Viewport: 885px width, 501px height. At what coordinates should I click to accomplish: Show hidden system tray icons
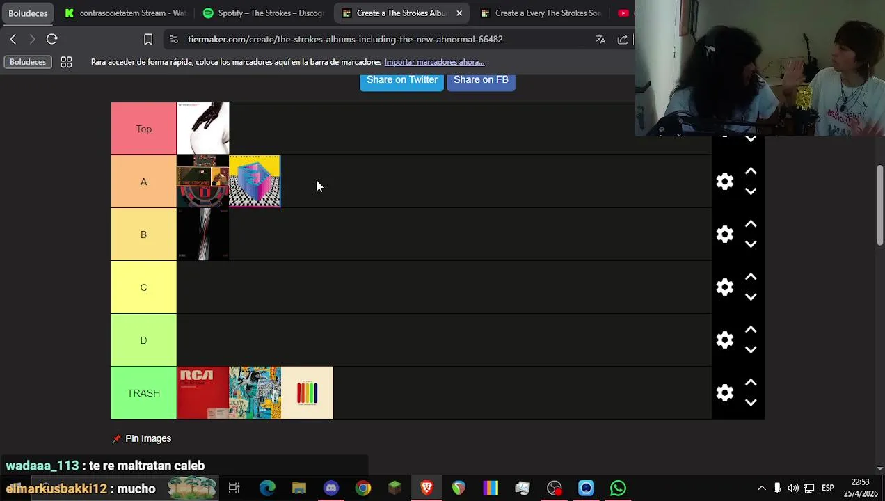(x=762, y=488)
